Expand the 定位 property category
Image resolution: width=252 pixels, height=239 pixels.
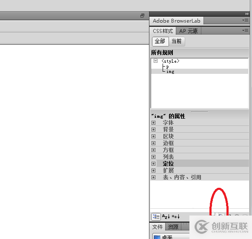click(154, 164)
